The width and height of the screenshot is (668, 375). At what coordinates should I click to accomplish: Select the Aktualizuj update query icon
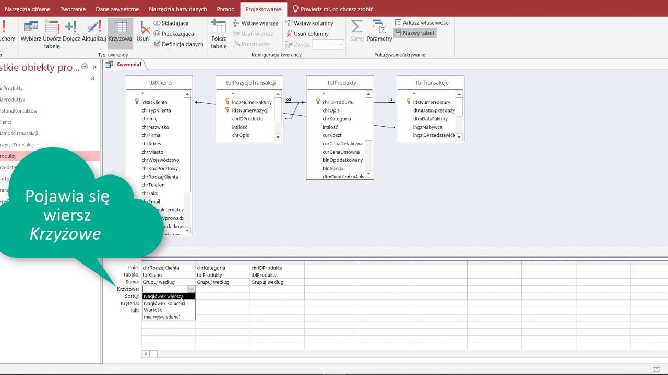[x=94, y=32]
